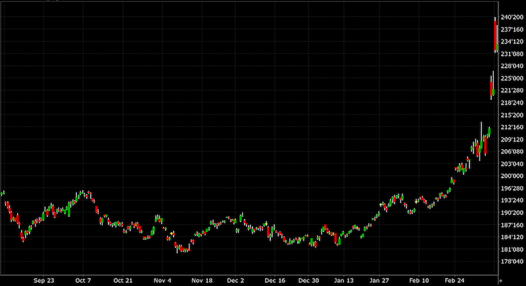Screen dimensions: 526x286
Task: Click the 228'040 price axis label
Action: pos(512,66)
